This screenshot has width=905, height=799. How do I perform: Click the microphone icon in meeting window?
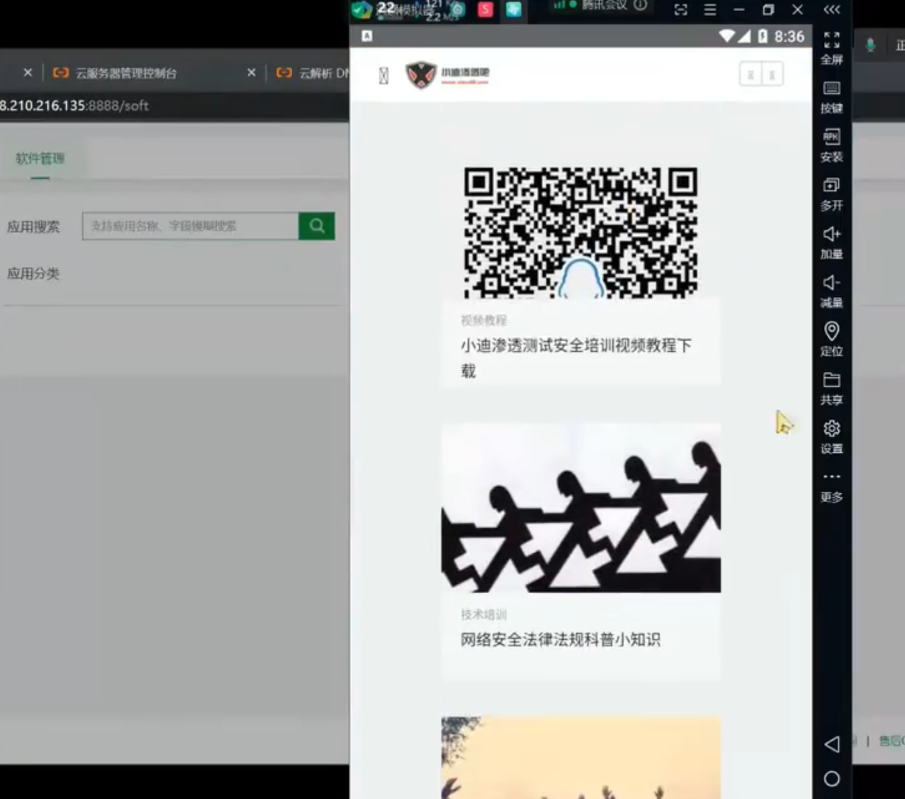click(x=870, y=45)
